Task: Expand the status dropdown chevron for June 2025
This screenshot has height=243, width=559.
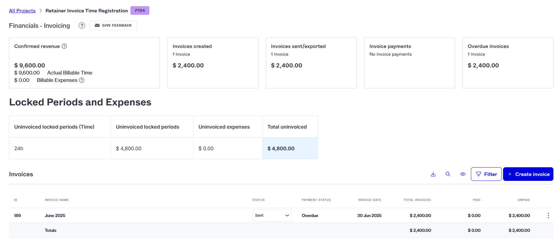Action: (x=287, y=215)
